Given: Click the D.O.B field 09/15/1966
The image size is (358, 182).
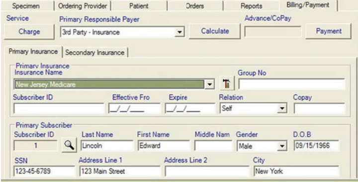Looking at the screenshot, I should (316, 146).
